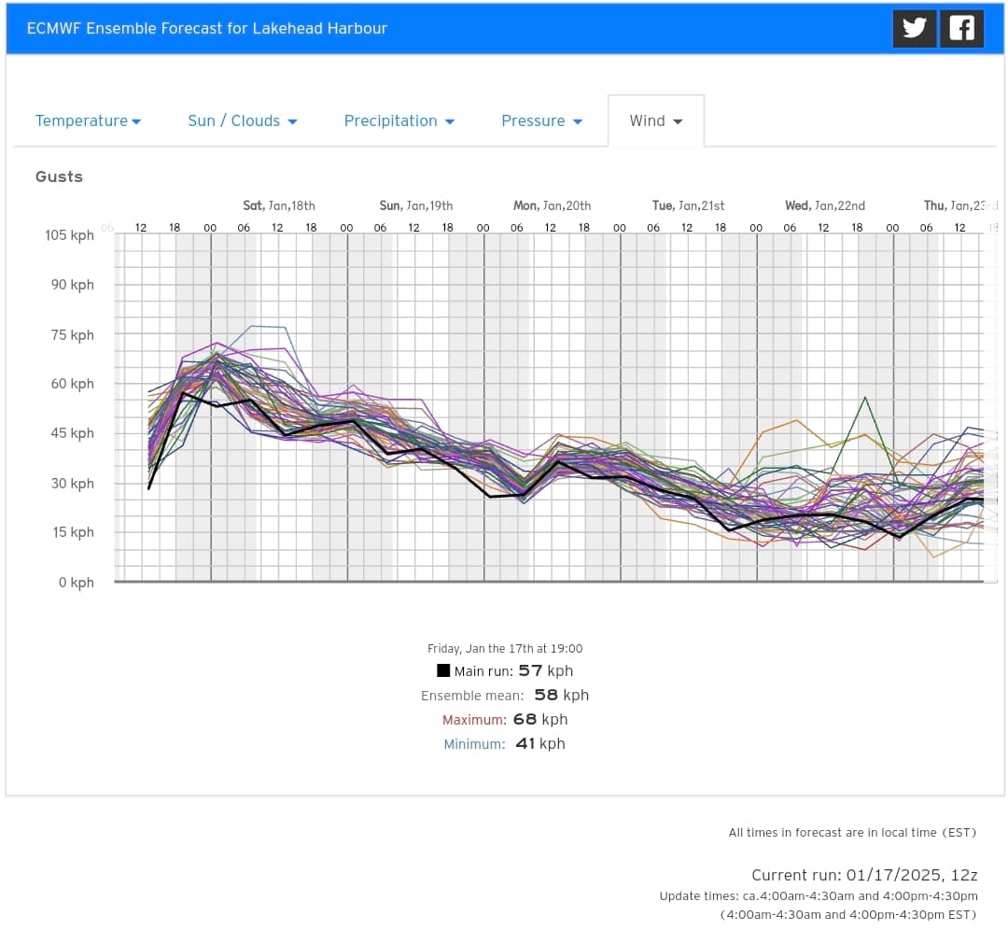Click the 60 kph axis label
1008x930 pixels.
point(73,384)
